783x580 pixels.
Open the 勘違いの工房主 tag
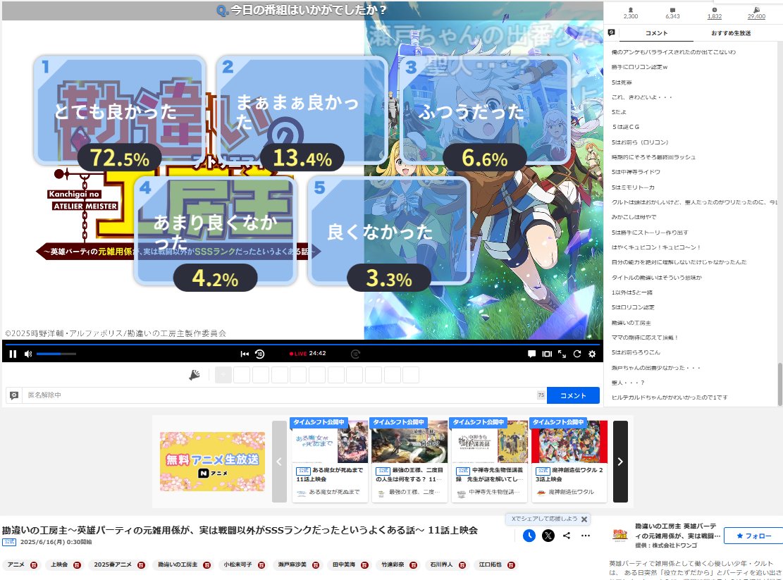(178, 564)
